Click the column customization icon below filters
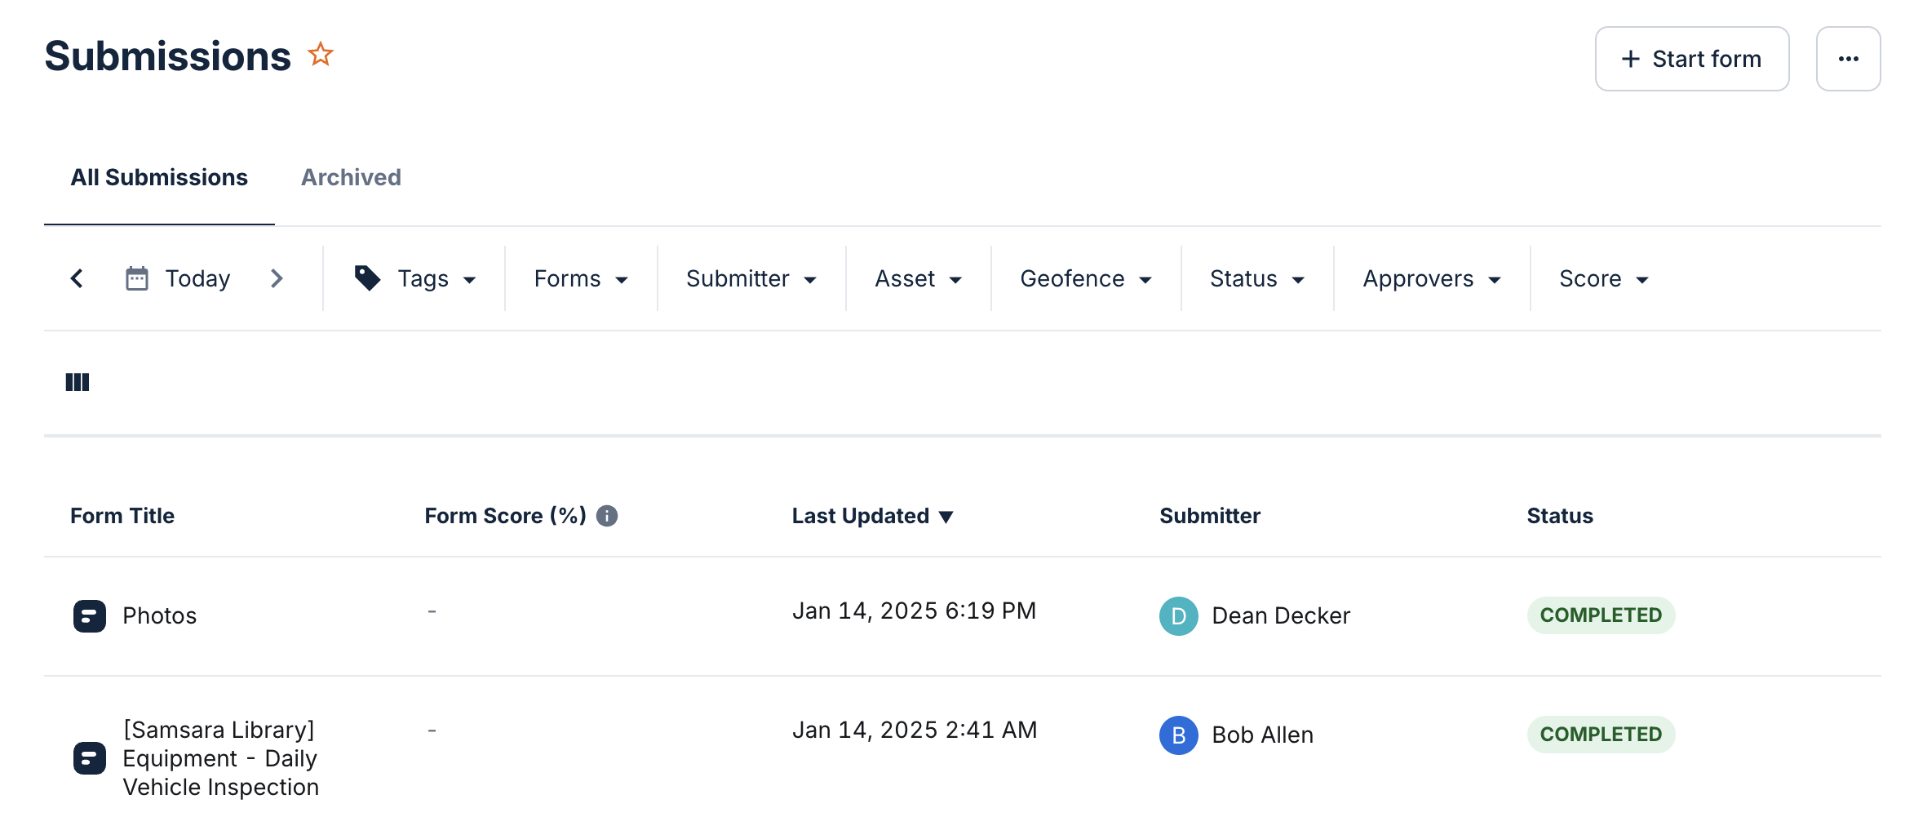Image resolution: width=1914 pixels, height=826 pixels. tap(78, 381)
